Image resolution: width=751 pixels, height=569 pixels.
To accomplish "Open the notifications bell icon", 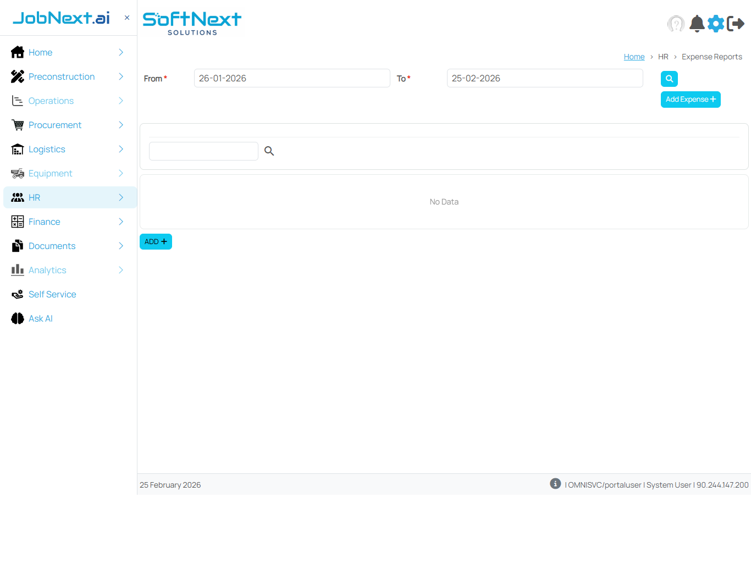I will point(697,24).
